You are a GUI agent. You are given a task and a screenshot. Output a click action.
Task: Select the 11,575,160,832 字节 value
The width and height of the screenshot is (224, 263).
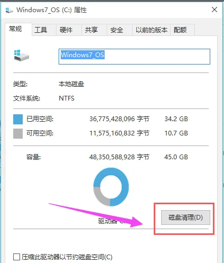(x=119, y=133)
